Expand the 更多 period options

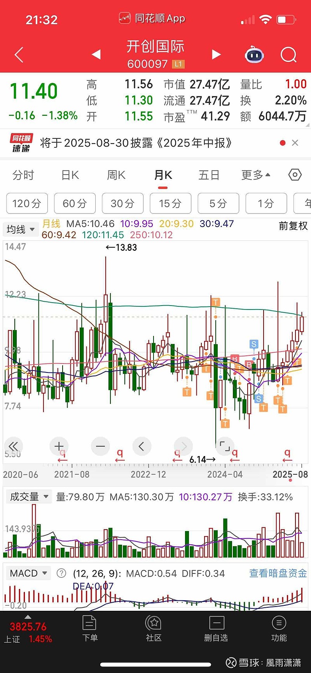256,175
